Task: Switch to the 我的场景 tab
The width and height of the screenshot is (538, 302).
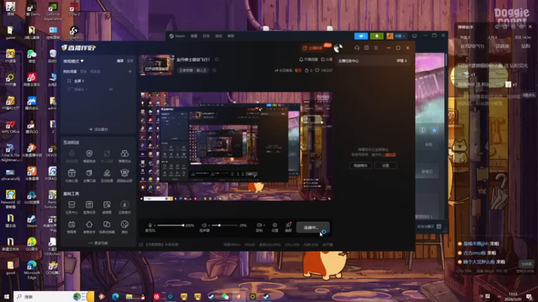Action: [x=70, y=72]
